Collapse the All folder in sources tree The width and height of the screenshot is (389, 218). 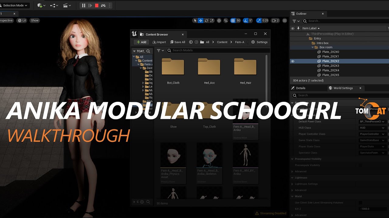[134, 57]
